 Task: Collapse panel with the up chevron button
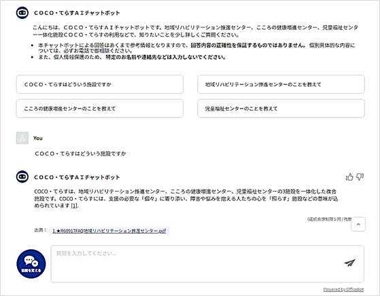(358, 224)
